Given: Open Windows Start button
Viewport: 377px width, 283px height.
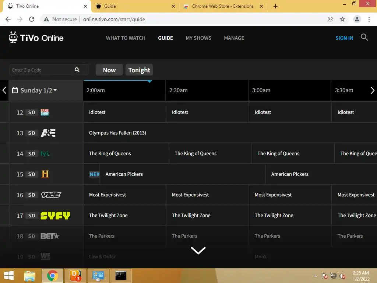Looking at the screenshot, I should 9,276.
